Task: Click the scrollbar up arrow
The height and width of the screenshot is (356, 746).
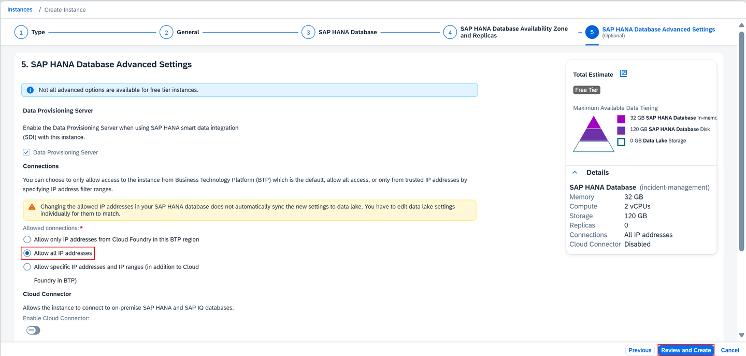Action: point(741,25)
